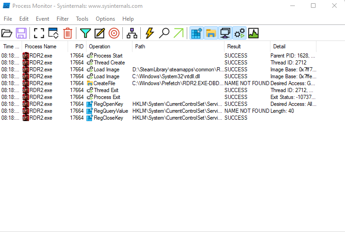
Task: Click the gear icon beside Process Exit
Action: click(x=90, y=97)
